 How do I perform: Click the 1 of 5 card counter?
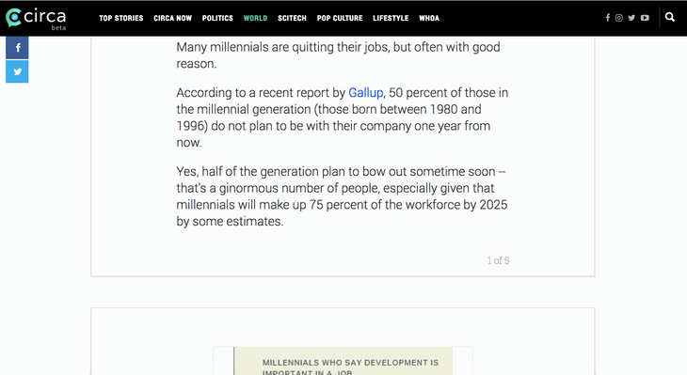point(498,260)
